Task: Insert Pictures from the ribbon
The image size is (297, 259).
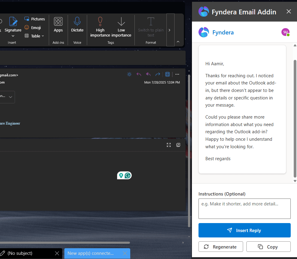Action: [35, 19]
